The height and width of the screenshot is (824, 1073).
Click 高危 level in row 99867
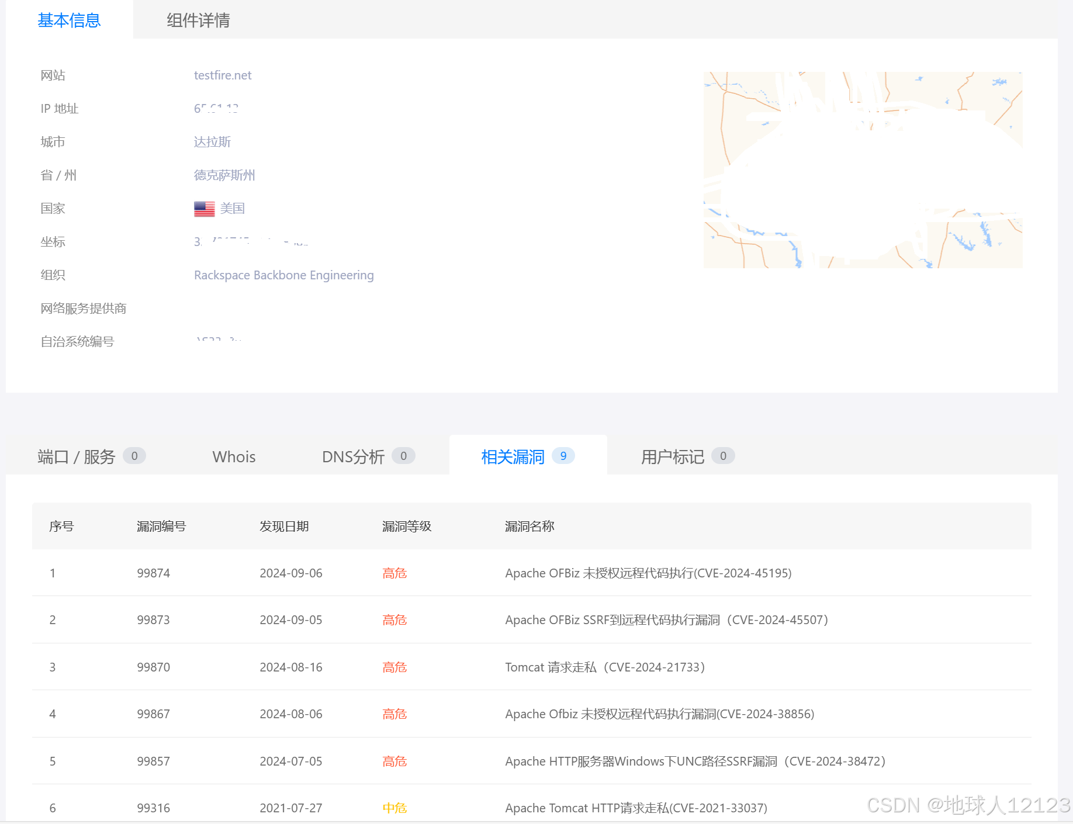(x=394, y=714)
